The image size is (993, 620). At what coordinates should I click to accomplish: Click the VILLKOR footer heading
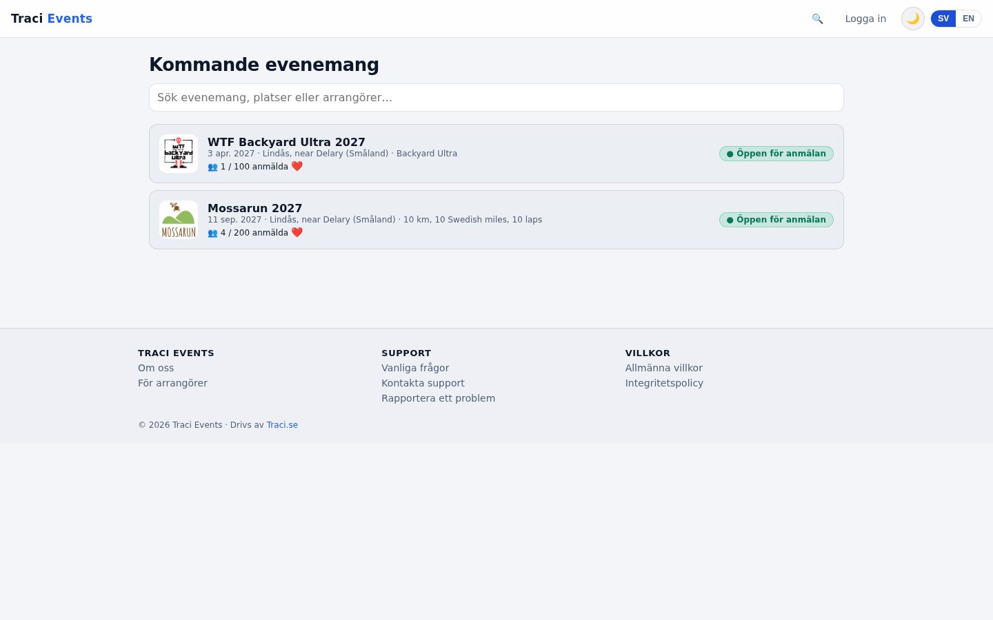point(648,353)
